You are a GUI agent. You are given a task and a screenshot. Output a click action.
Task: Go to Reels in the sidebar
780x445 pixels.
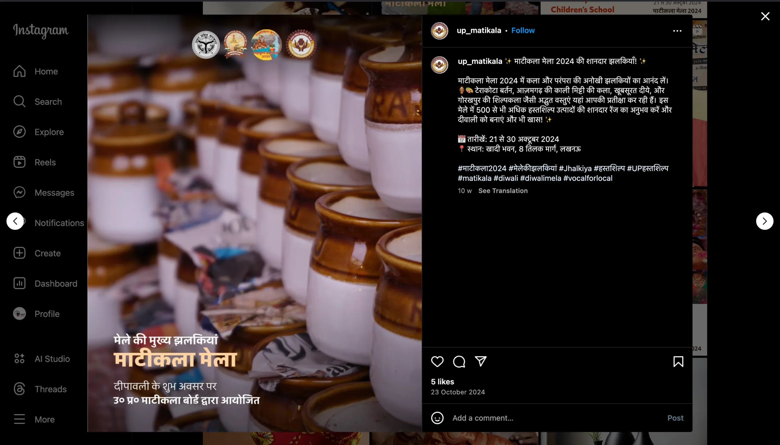pos(34,162)
